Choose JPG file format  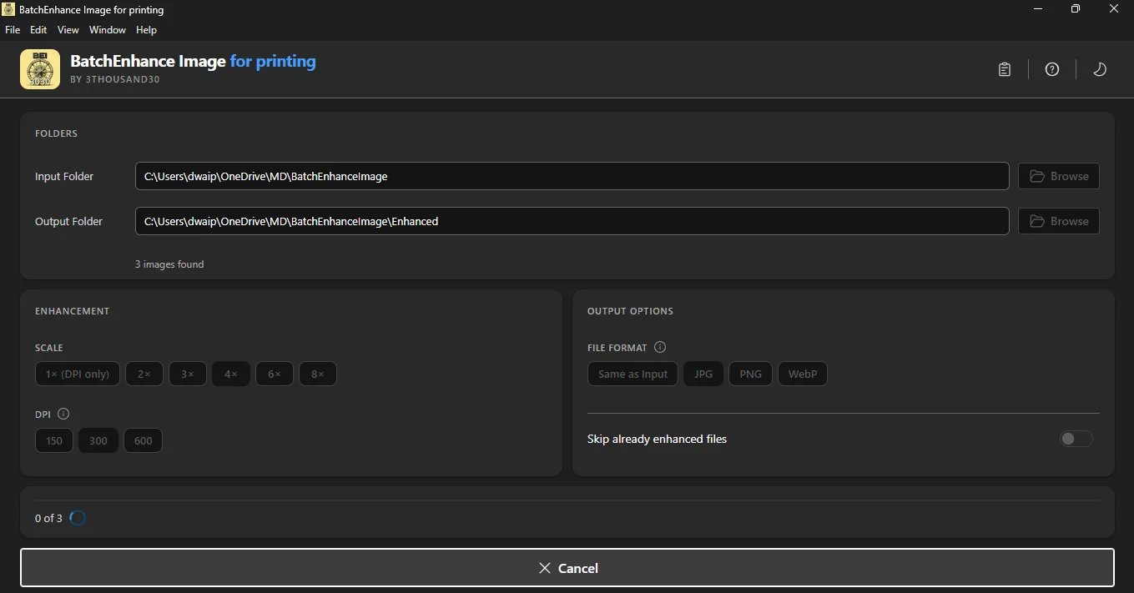(x=703, y=374)
